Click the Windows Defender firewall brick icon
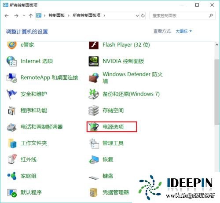The width and height of the screenshot is (220, 203). click(94, 78)
